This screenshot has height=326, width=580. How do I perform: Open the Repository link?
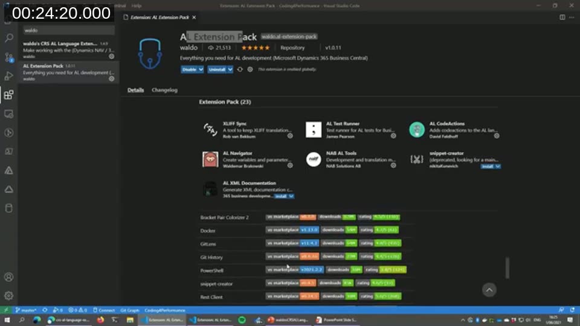[x=292, y=48]
